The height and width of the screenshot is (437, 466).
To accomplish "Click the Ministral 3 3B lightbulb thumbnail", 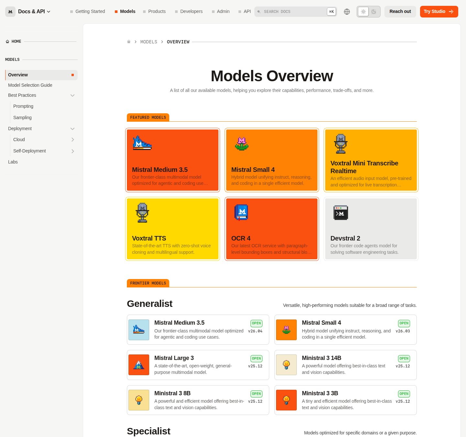I will pyautogui.click(x=286, y=400).
